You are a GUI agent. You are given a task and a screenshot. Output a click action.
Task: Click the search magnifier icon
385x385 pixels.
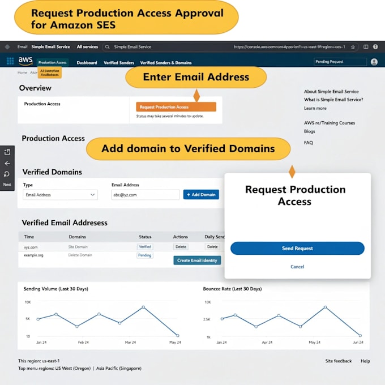[108, 46]
